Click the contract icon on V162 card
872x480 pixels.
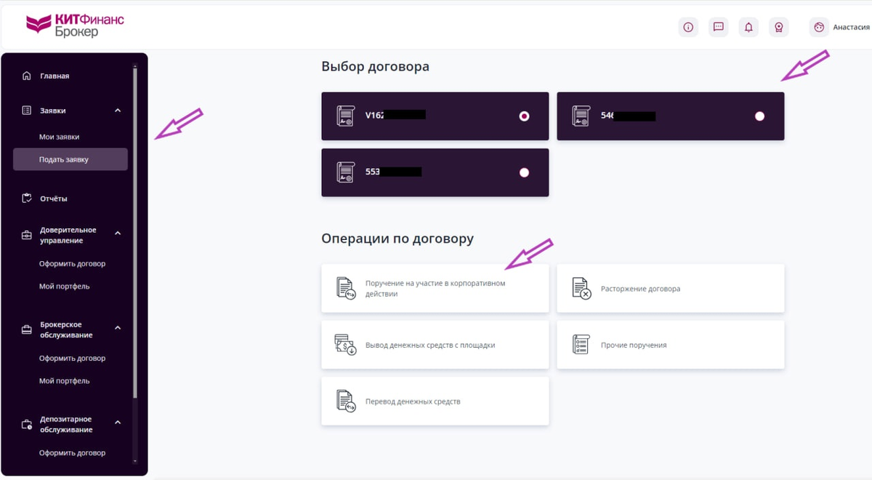click(x=346, y=116)
